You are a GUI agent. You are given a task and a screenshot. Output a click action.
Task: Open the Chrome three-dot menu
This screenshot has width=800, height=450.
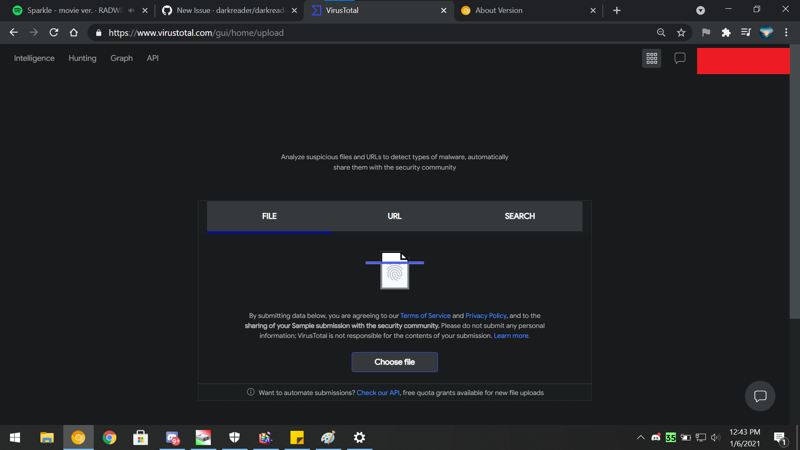coord(787,32)
